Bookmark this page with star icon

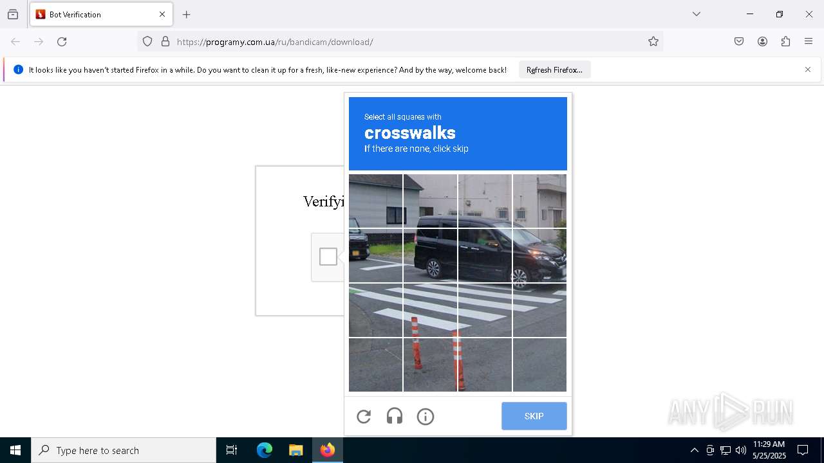coord(653,42)
